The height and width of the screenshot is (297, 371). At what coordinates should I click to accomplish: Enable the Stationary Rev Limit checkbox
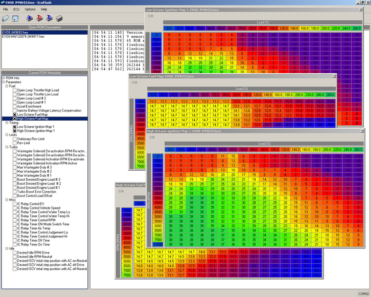pyautogui.click(x=15, y=139)
